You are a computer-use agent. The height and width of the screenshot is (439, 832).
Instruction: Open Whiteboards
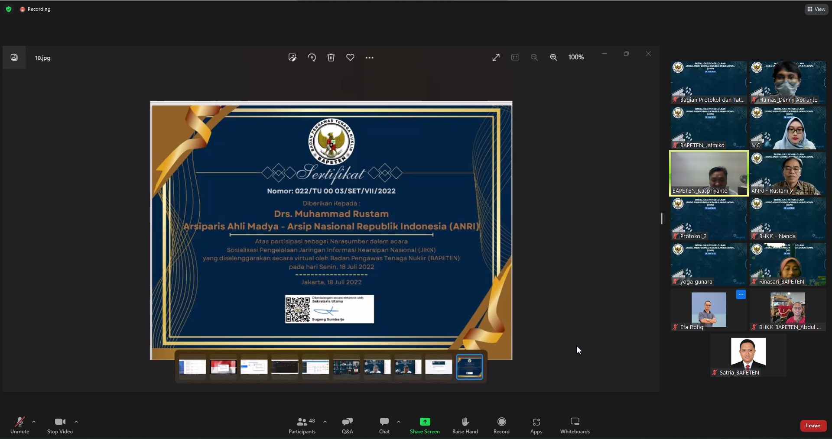point(575,426)
